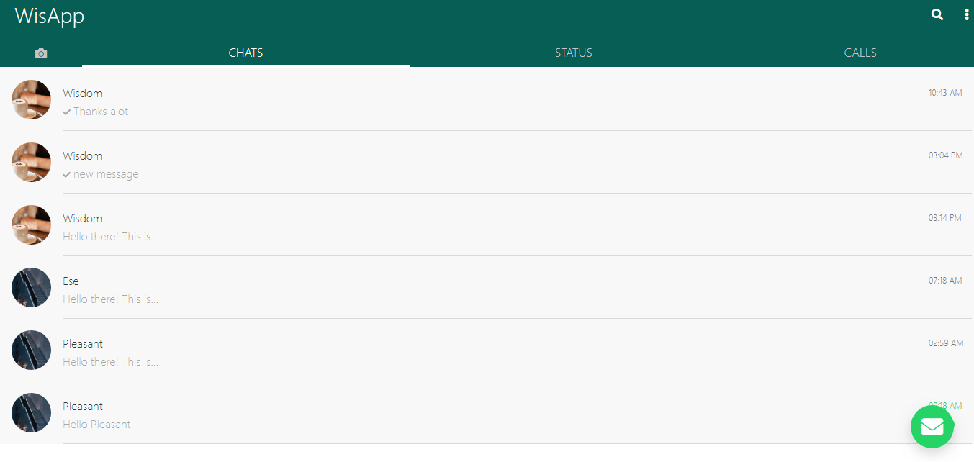Image resolution: width=974 pixels, height=462 pixels.
Task: Open Pleasant chat from 02:59 AM
Action: (487, 350)
